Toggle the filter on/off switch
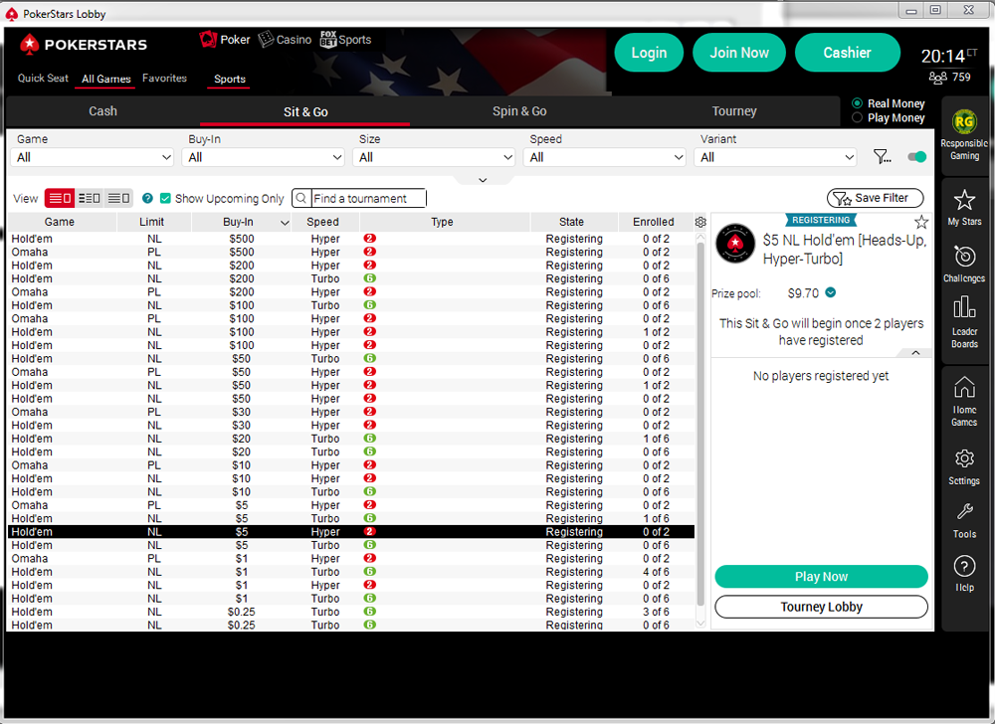This screenshot has height=724, width=995. 917,156
